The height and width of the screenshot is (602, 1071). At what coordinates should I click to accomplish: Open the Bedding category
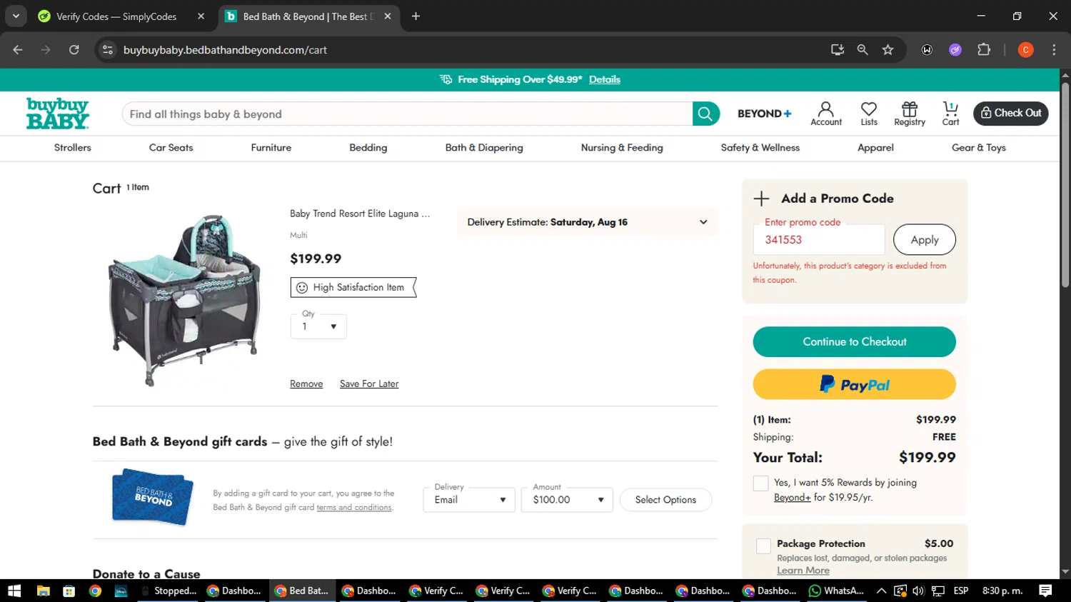coord(368,148)
